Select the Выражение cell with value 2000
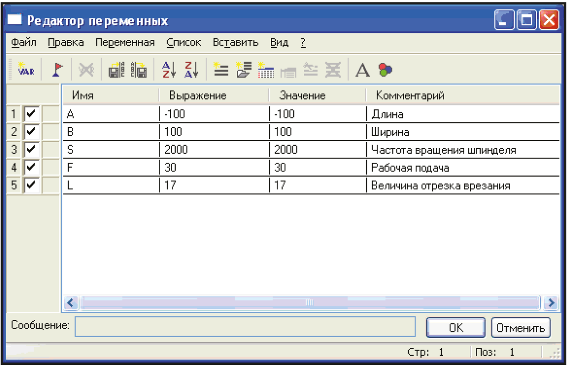569x368 pixels. (x=213, y=150)
